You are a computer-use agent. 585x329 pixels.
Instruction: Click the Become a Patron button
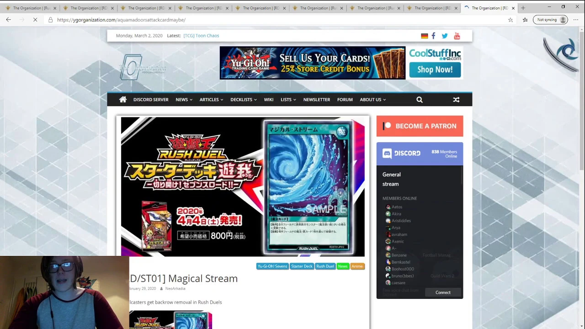coord(420,126)
